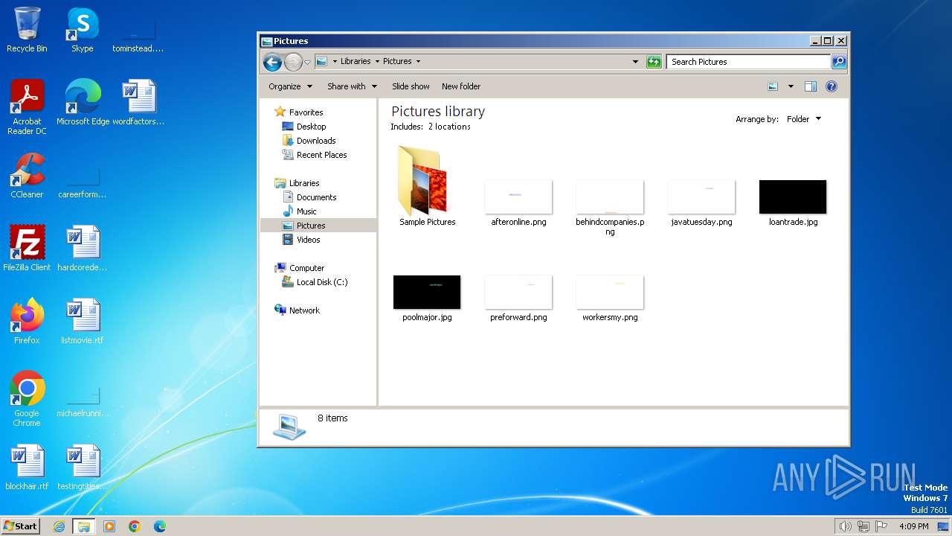This screenshot has width=952, height=536.
Task: Open the recent pages dropdown arrow
Action: point(307,62)
